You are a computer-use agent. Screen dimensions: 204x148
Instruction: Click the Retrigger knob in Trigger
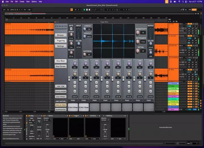tap(137, 42)
